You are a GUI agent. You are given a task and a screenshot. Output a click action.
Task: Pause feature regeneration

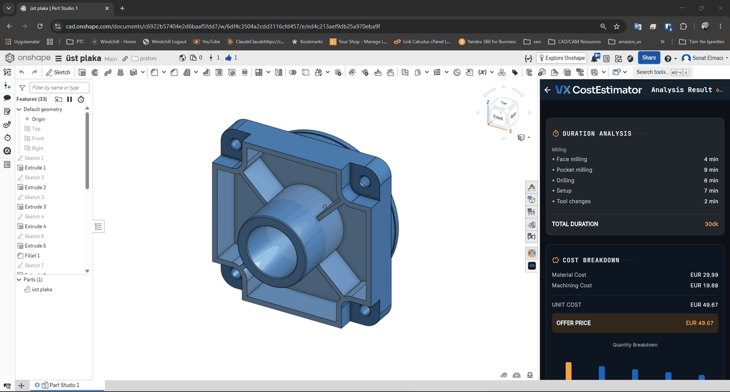coord(70,99)
